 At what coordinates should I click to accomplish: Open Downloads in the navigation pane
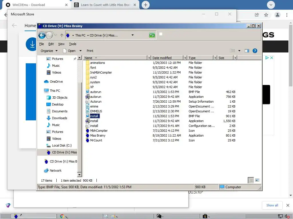(x=57, y=118)
